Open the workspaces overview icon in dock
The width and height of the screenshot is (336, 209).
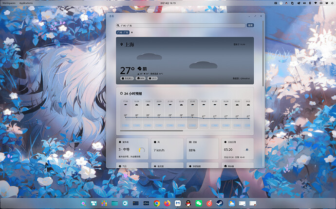pyautogui.click(x=93, y=204)
